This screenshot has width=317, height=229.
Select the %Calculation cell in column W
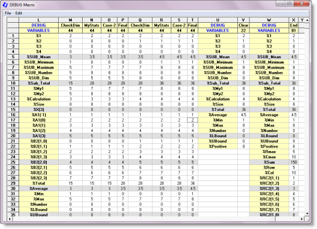tap(269, 99)
